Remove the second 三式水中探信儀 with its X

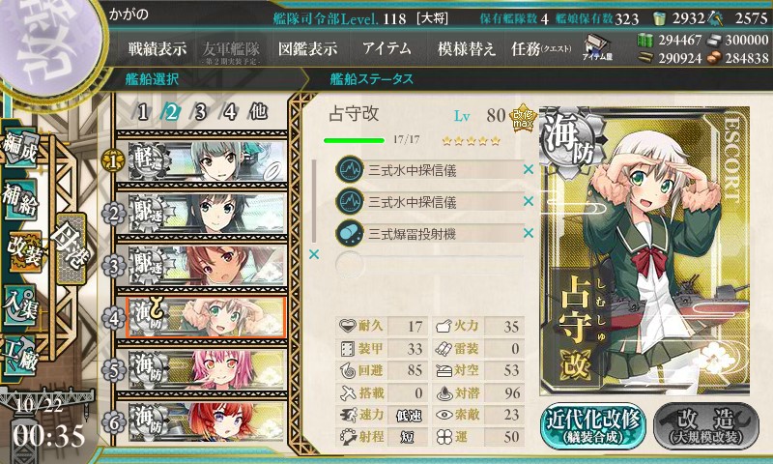[529, 201]
